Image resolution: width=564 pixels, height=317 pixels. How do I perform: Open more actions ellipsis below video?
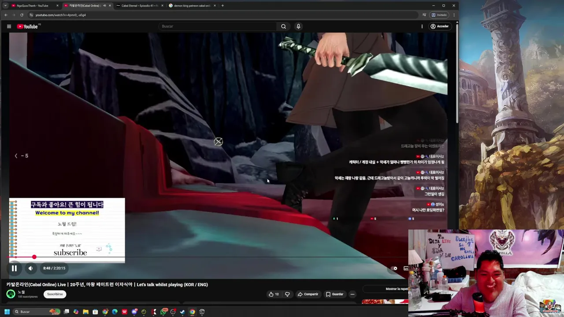pyautogui.click(x=352, y=294)
